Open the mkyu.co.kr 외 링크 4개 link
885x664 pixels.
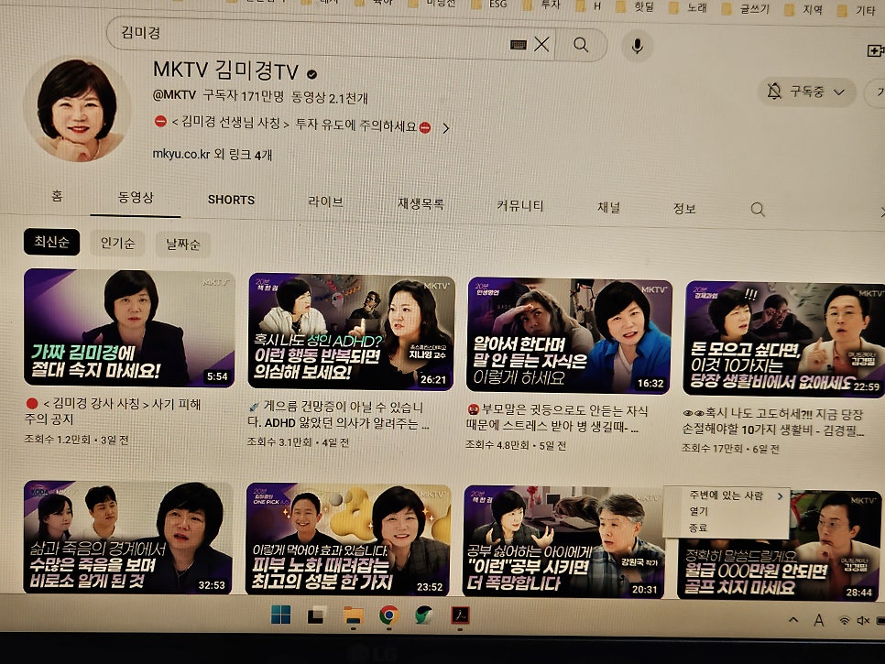point(213,154)
